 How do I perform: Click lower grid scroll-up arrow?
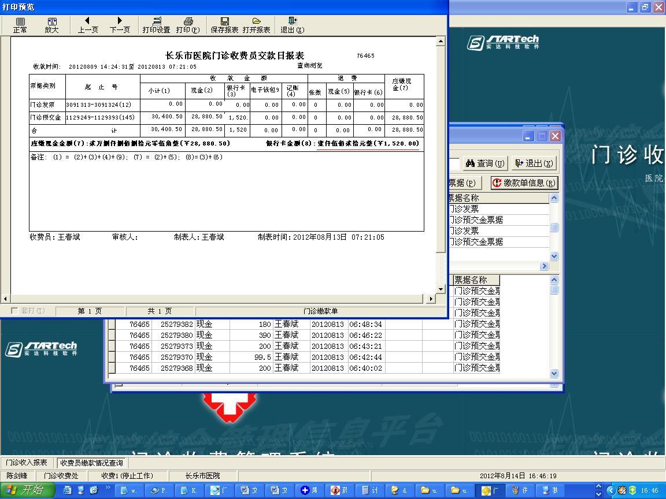[x=554, y=280]
